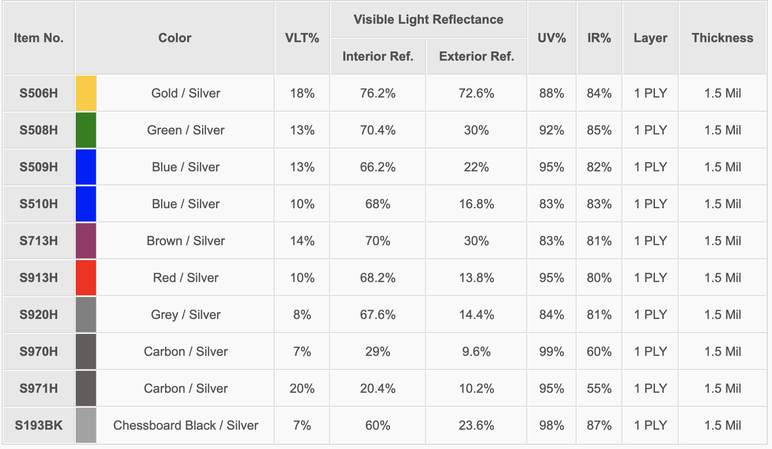Screen dimensions: 772x449
Task: Click the Exterior Ref. column header
Action: click(476, 56)
